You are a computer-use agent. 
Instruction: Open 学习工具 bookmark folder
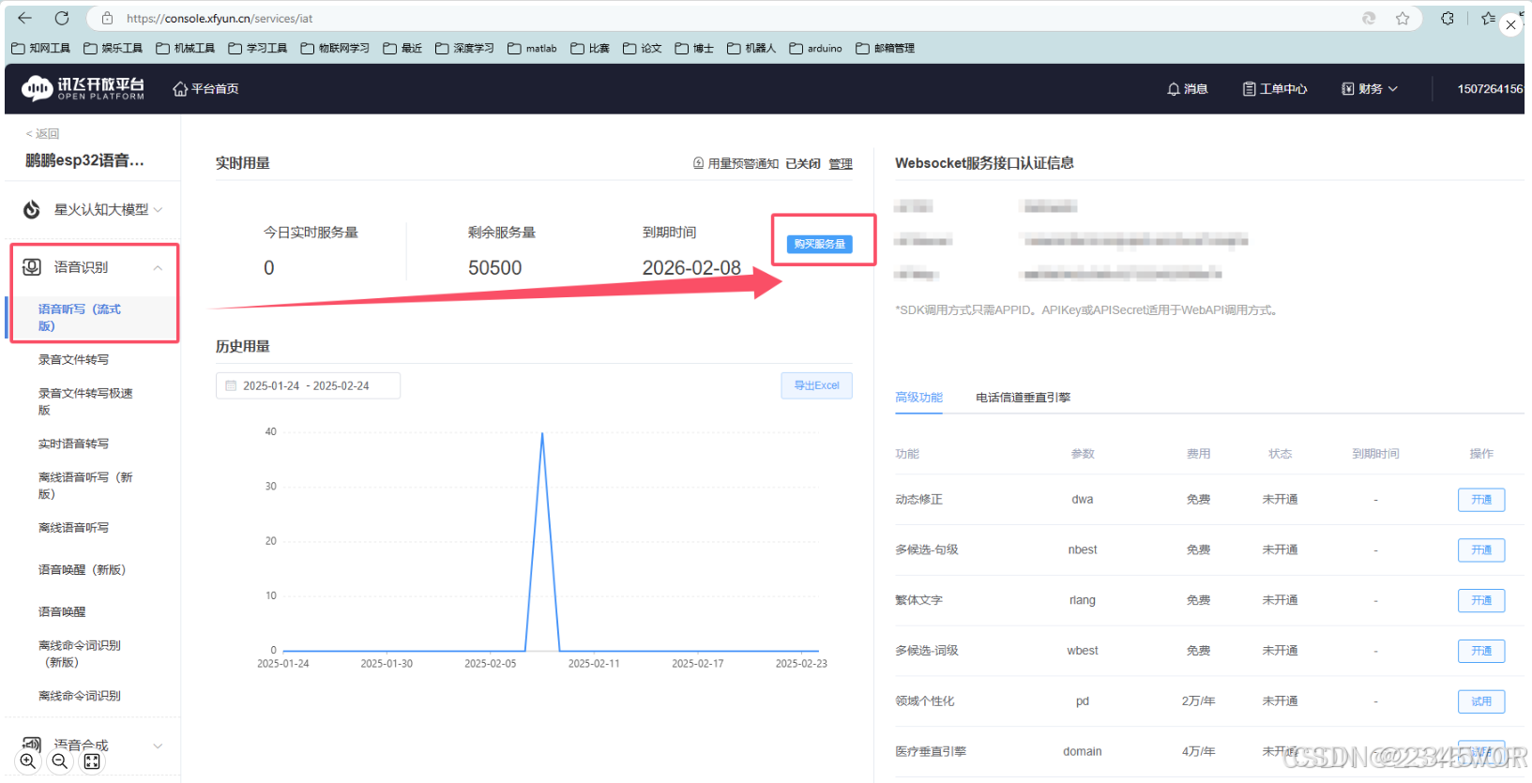[258, 48]
